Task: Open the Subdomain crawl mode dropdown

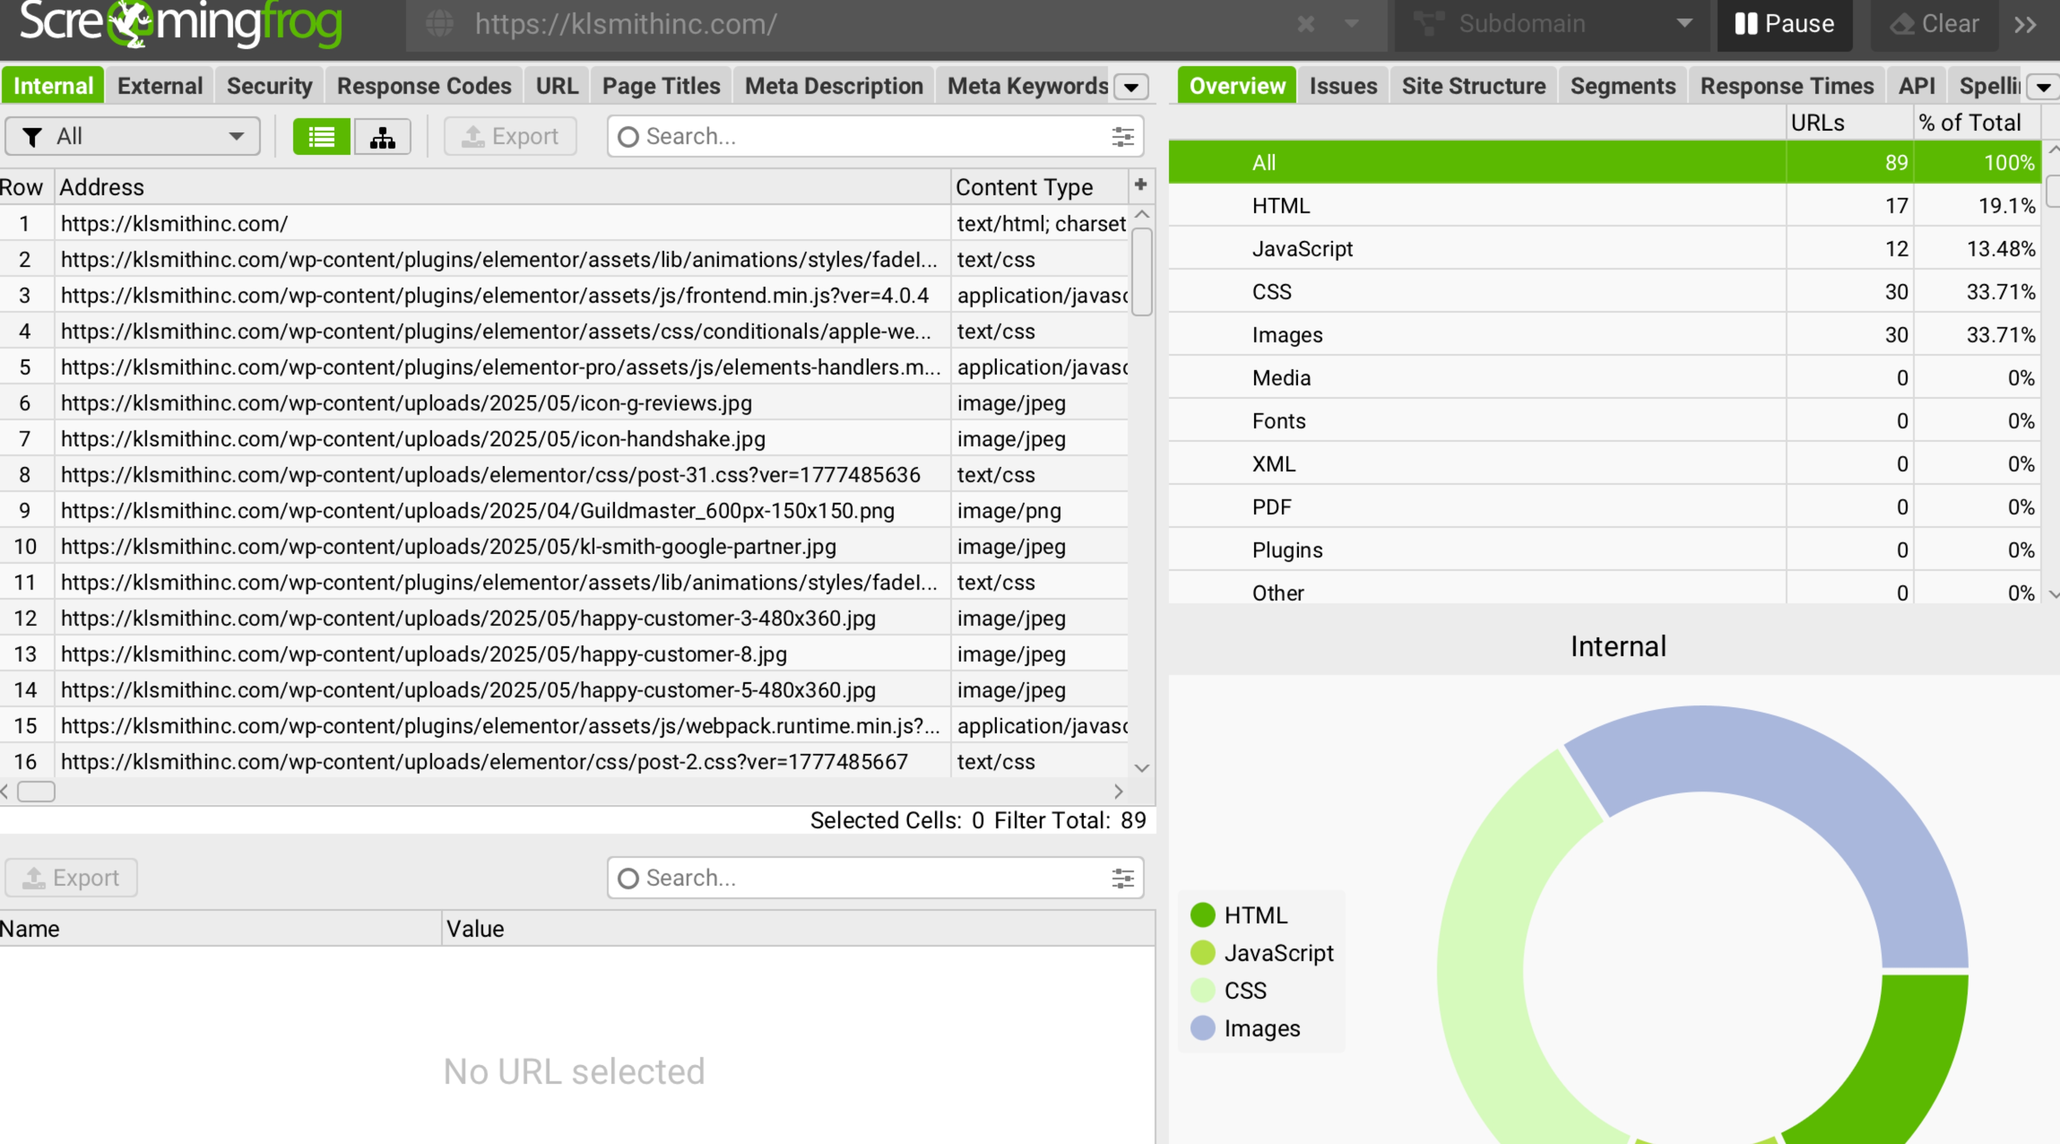Action: [1551, 24]
